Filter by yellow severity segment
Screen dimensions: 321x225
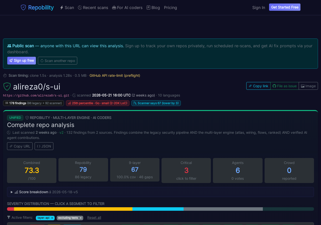[73, 209]
